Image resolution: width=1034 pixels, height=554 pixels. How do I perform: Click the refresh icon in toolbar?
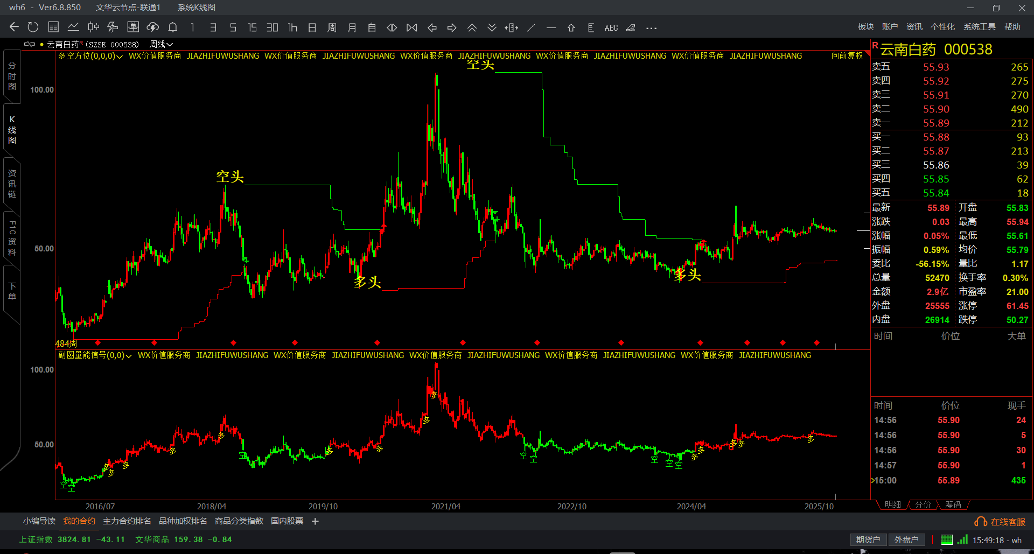point(33,27)
